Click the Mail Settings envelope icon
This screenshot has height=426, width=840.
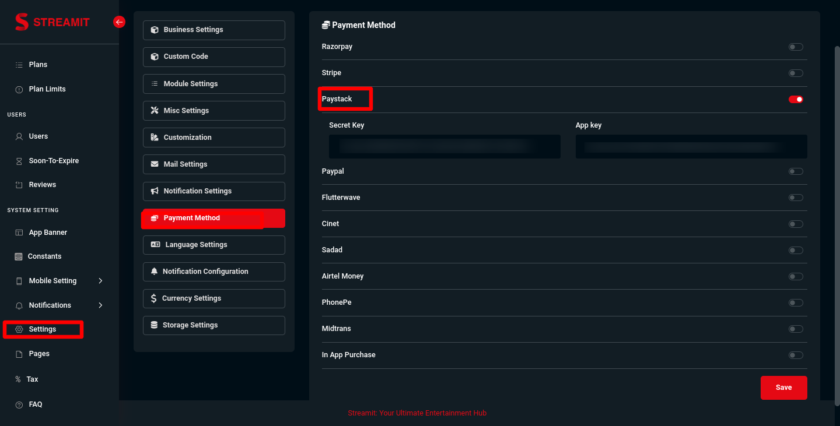[155, 164]
